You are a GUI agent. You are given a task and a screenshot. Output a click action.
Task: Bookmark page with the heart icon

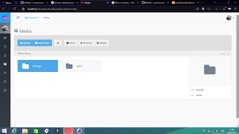209,9
